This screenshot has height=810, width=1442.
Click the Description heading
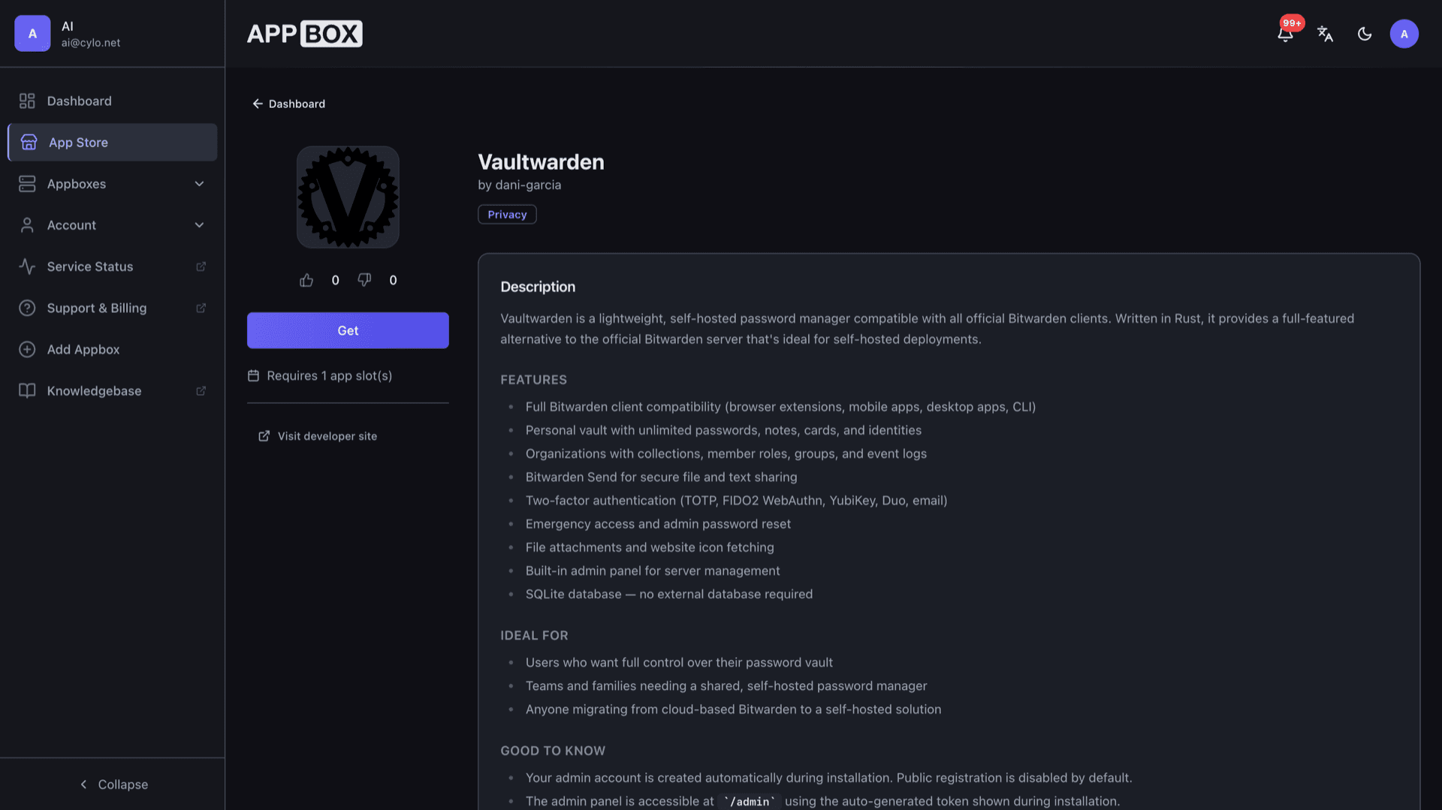point(538,287)
